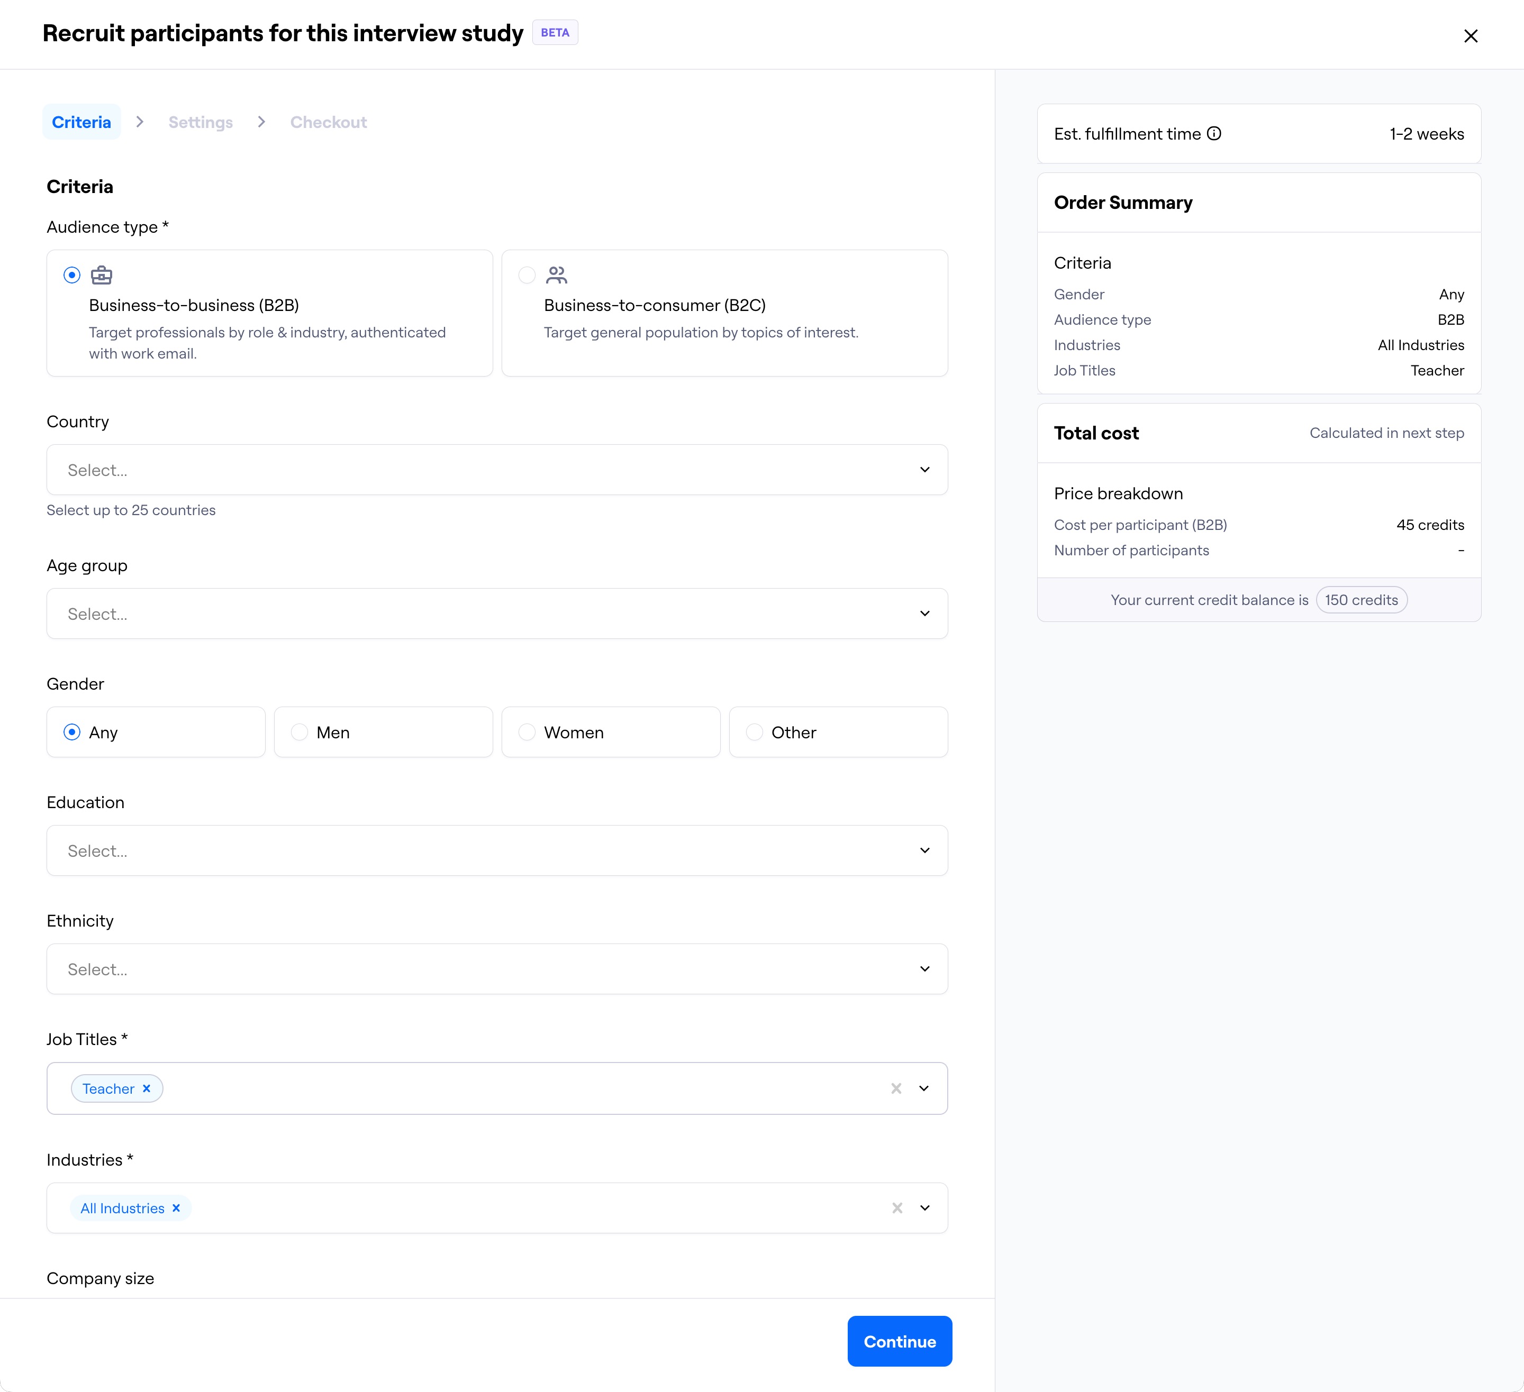Screen dimensions: 1524x1392
Task: Remove the Teacher tag
Action: 147,1088
